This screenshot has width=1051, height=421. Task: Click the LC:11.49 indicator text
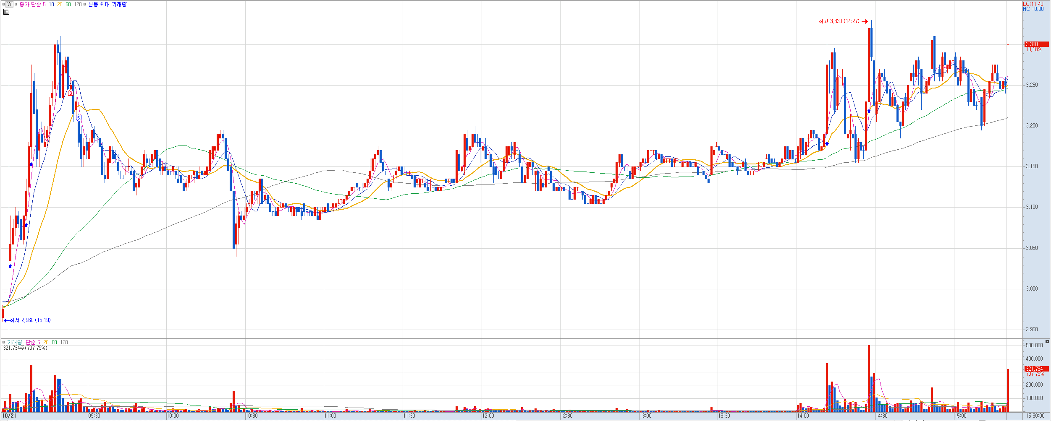point(1033,4)
